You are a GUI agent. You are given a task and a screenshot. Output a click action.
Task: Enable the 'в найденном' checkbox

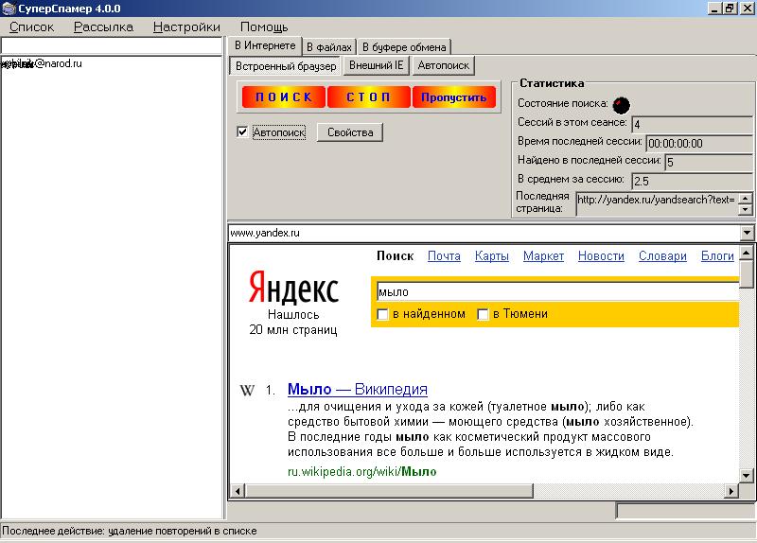[x=382, y=314]
